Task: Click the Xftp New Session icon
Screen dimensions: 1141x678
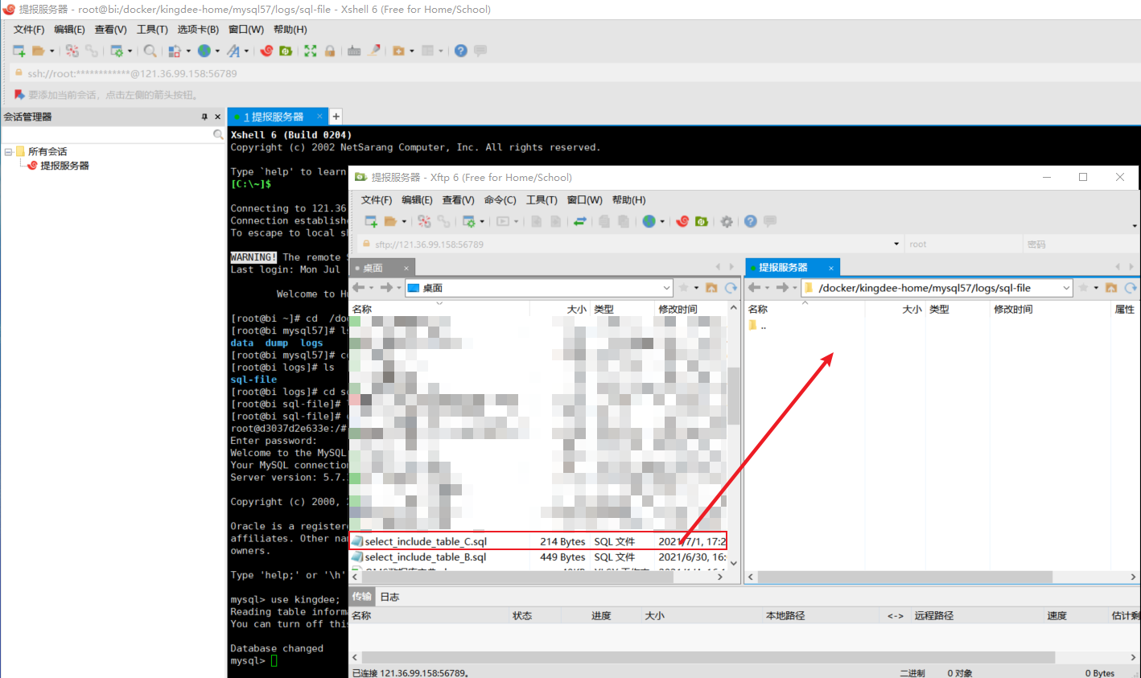Action: (x=371, y=221)
